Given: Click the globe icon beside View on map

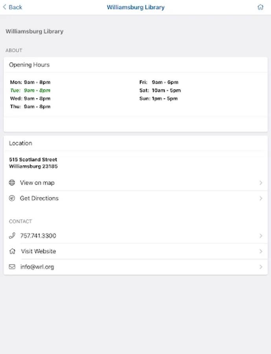Looking at the screenshot, I should click(12, 183).
